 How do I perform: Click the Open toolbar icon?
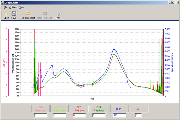coord(6,14)
